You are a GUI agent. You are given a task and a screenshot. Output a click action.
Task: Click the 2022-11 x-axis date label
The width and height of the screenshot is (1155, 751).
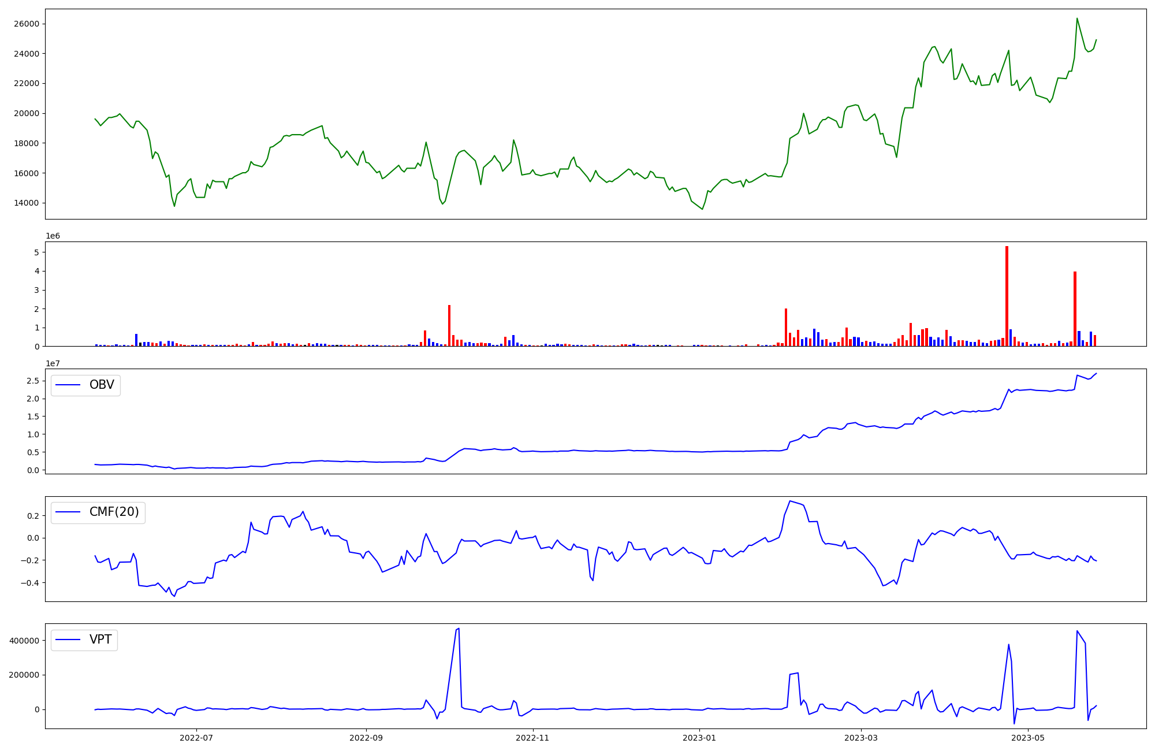(x=532, y=738)
